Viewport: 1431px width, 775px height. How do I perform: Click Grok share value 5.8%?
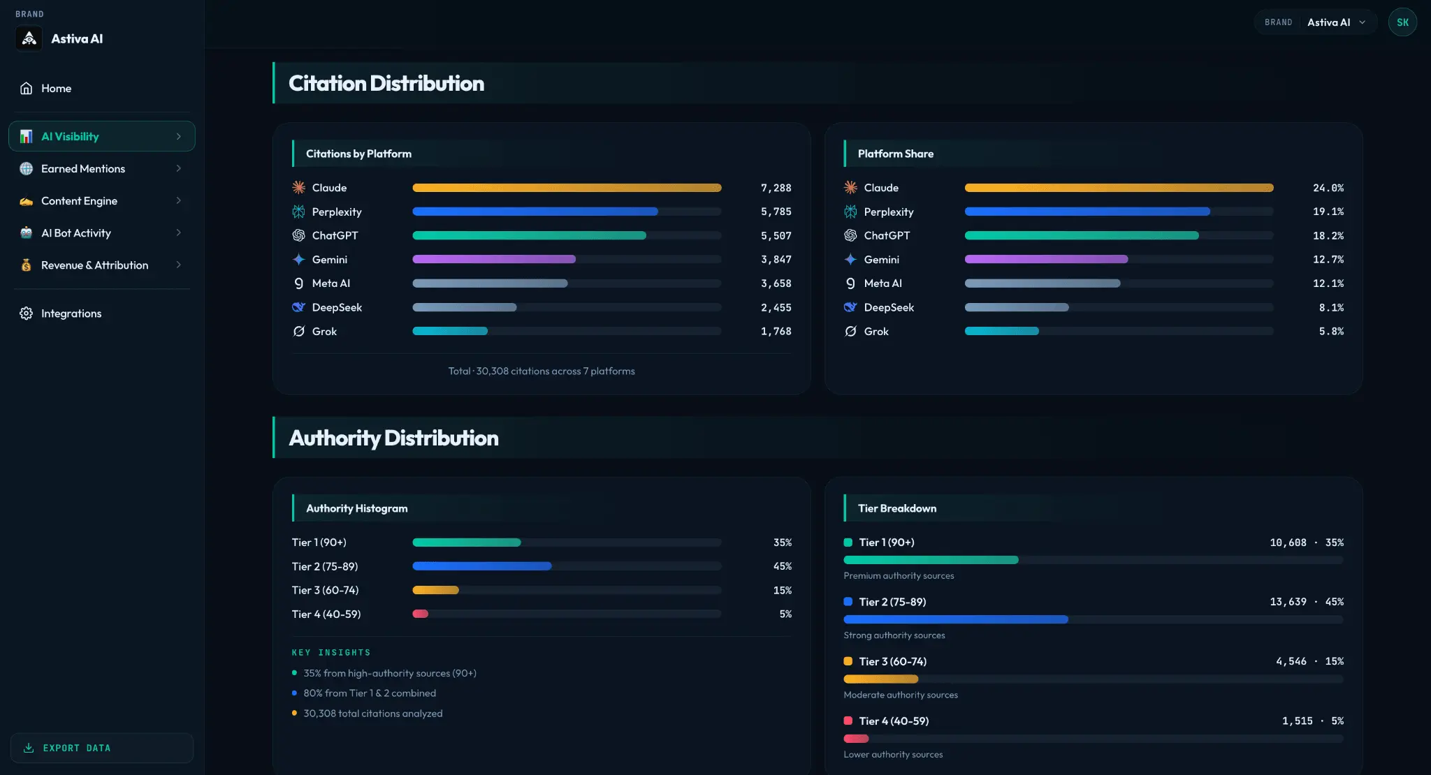[x=1331, y=331]
